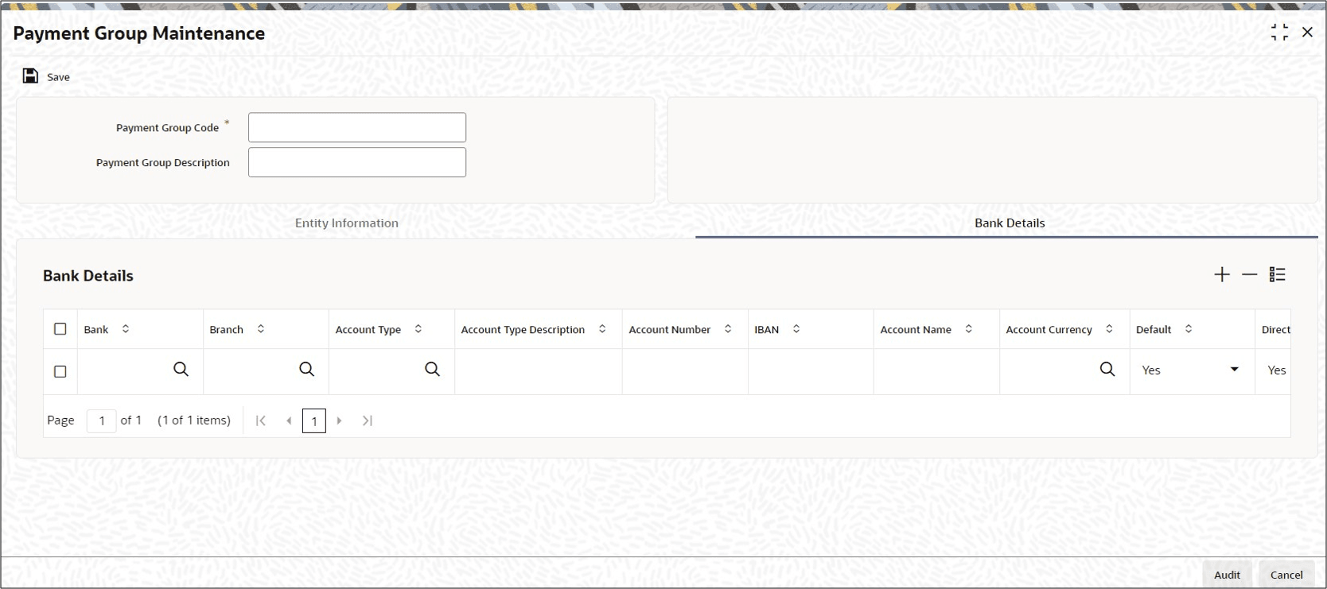The width and height of the screenshot is (1327, 589).
Task: Switch to Bank Details tab
Action: click(x=1010, y=223)
